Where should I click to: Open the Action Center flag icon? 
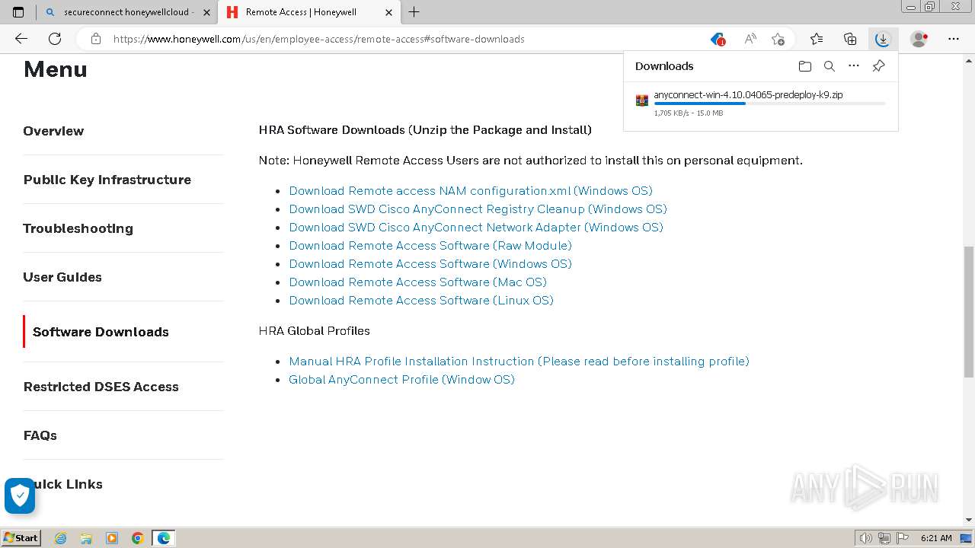pos(903,538)
